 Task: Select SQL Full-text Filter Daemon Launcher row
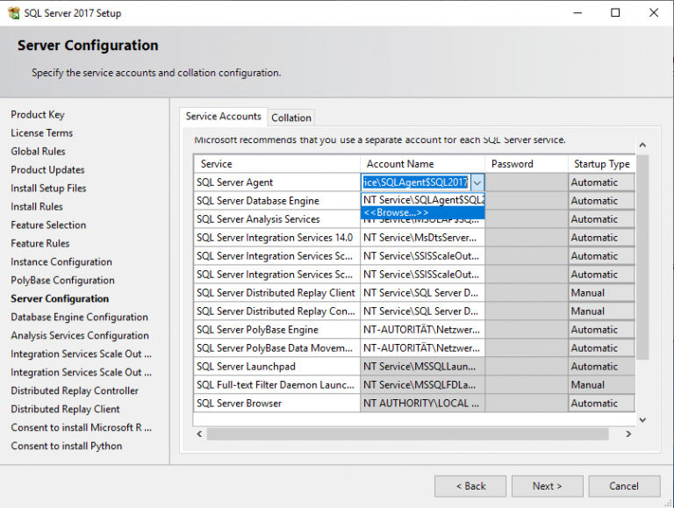point(276,385)
